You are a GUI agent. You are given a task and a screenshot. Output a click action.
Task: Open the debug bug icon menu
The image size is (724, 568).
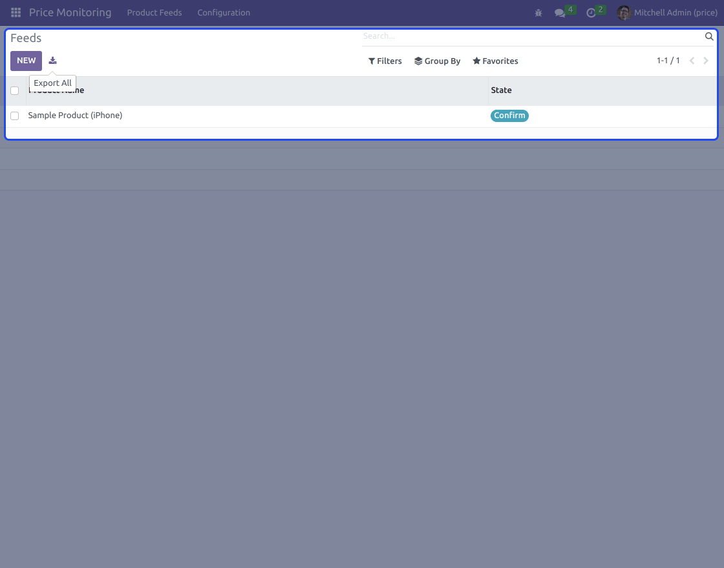(x=538, y=13)
